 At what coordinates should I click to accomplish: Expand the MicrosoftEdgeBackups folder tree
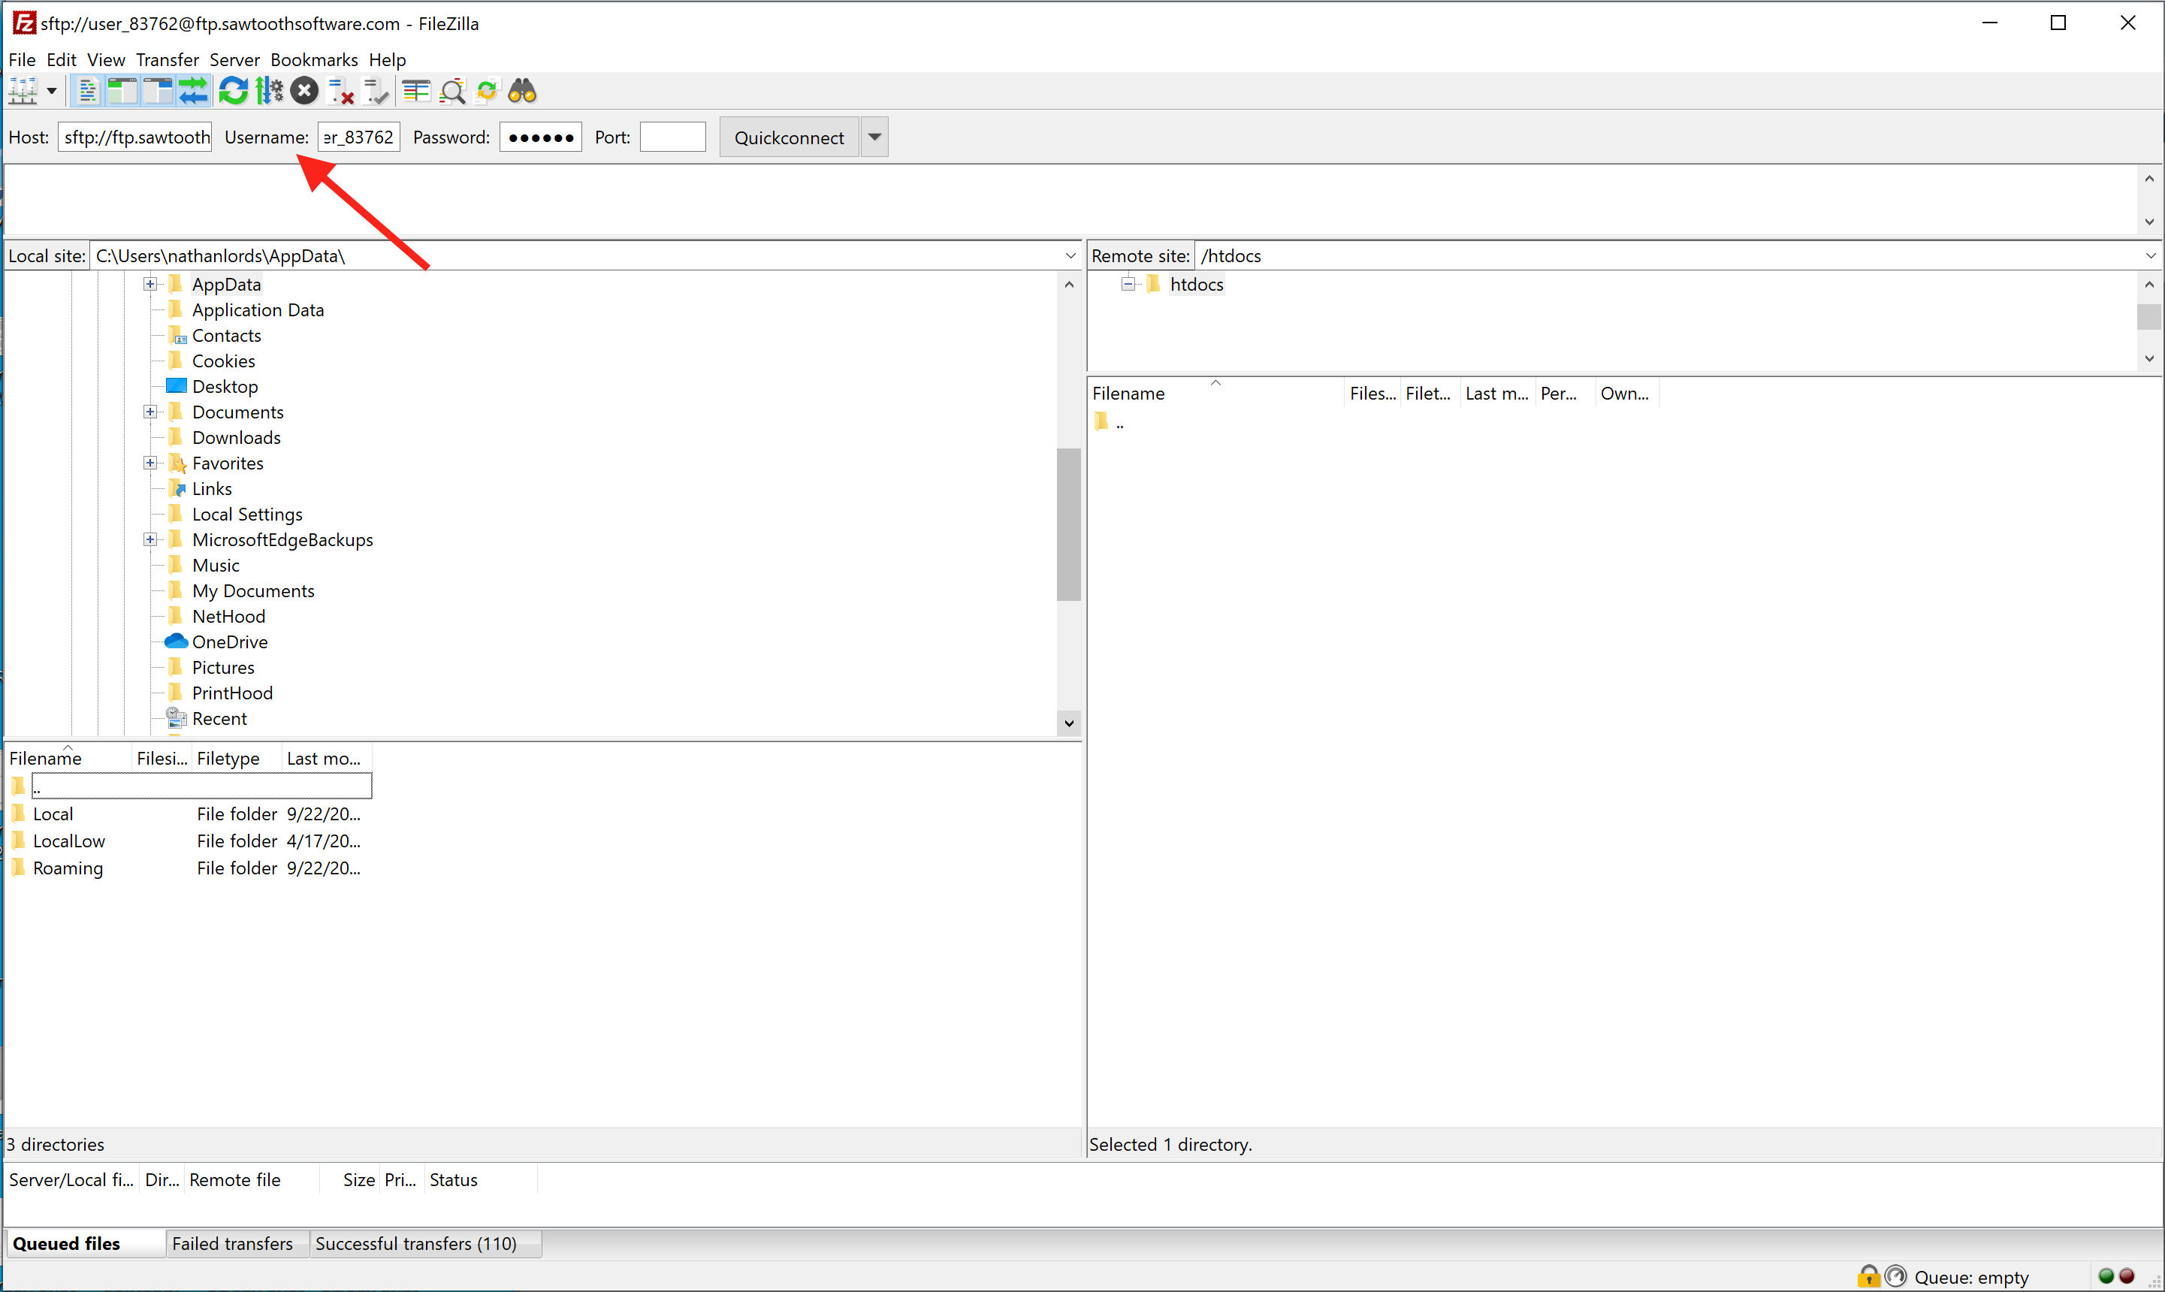pos(149,539)
